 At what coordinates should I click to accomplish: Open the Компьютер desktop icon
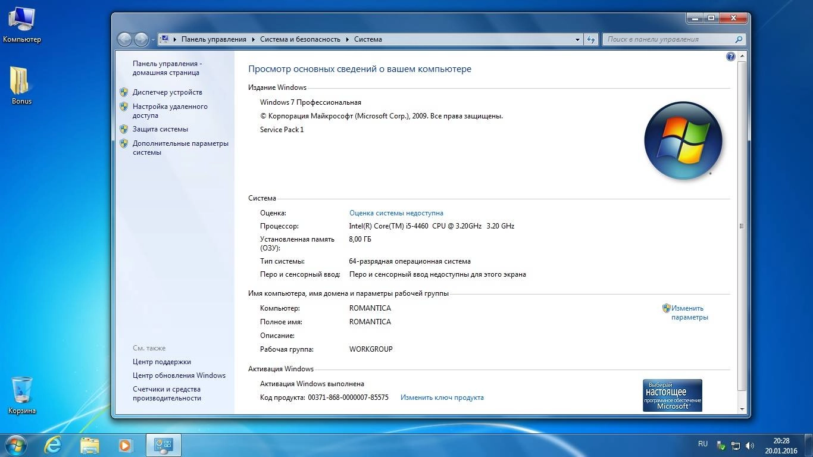pos(21,24)
